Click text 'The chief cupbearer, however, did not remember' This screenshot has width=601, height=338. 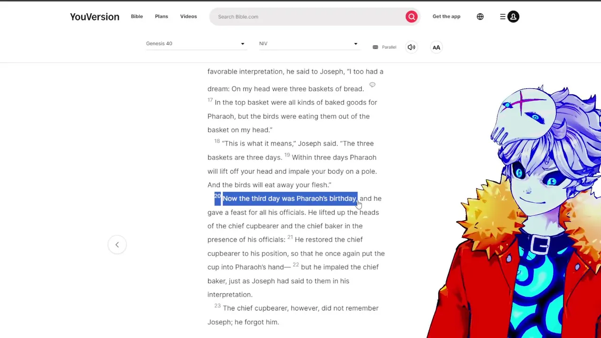coord(300,308)
